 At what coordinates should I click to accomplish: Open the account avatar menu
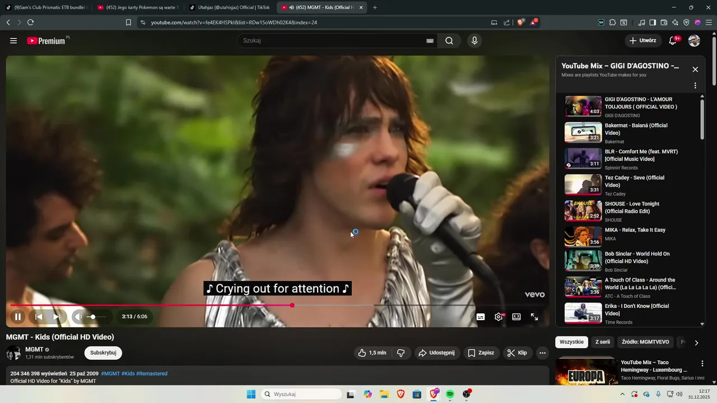[x=694, y=41]
